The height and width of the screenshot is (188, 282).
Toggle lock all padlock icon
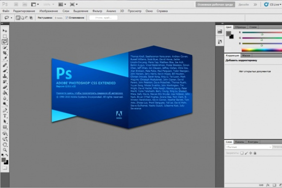point(255,153)
